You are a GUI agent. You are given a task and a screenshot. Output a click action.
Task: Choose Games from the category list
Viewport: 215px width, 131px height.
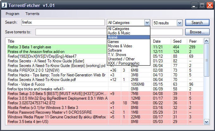click(x=128, y=42)
